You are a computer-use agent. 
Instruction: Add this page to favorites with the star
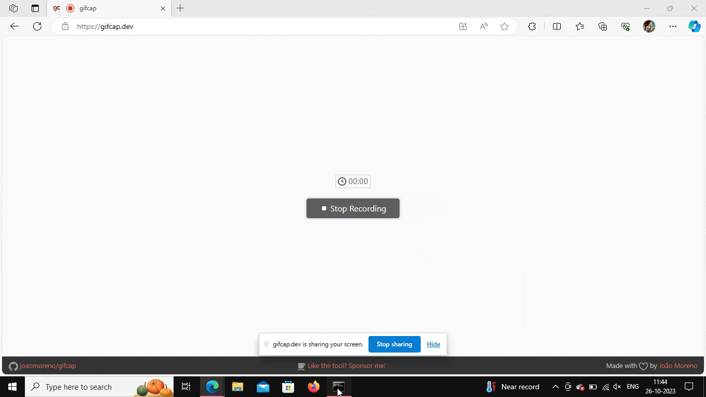point(504,26)
